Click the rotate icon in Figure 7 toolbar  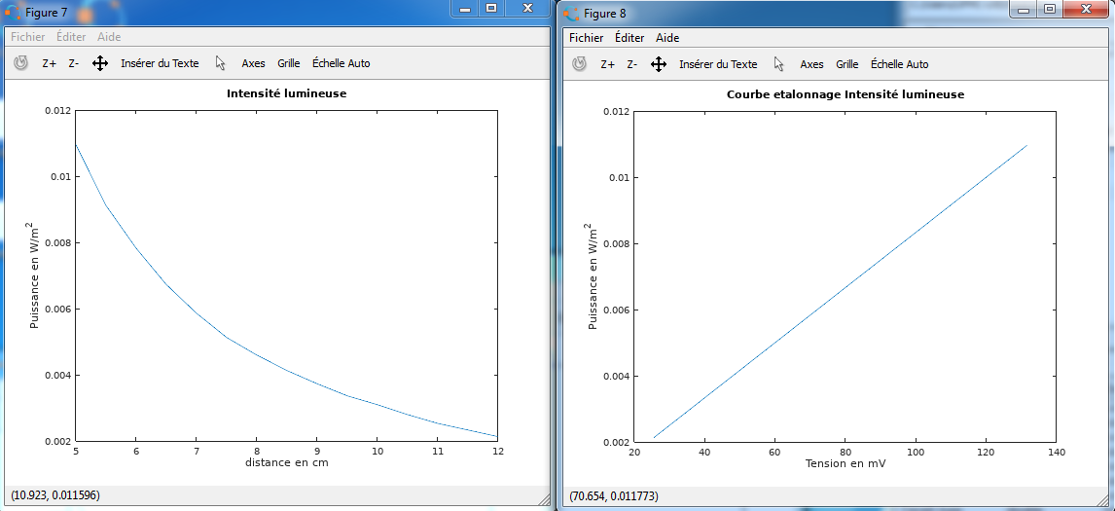point(20,63)
